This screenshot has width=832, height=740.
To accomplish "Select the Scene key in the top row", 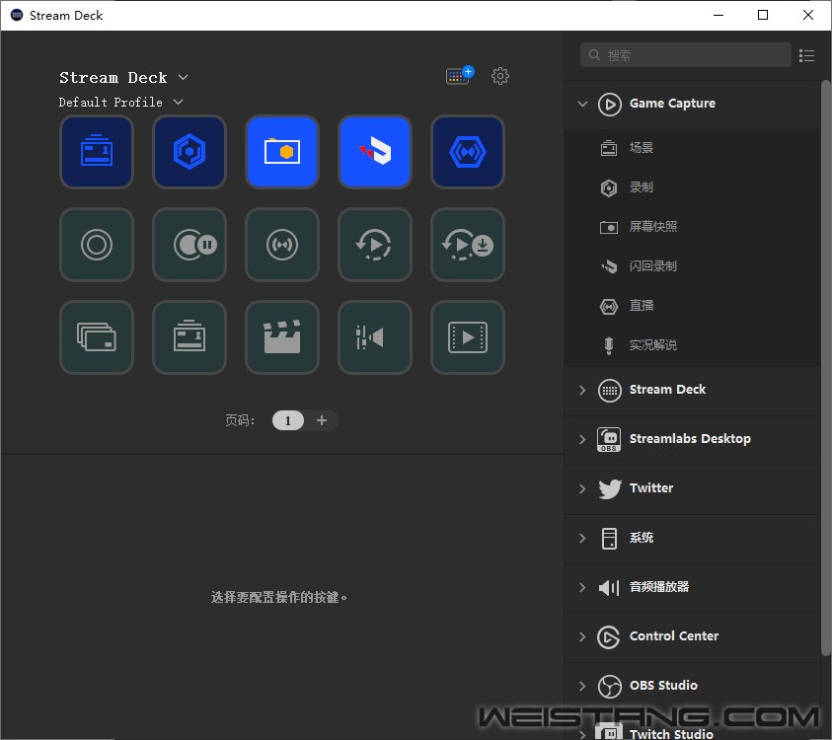I will click(x=97, y=152).
